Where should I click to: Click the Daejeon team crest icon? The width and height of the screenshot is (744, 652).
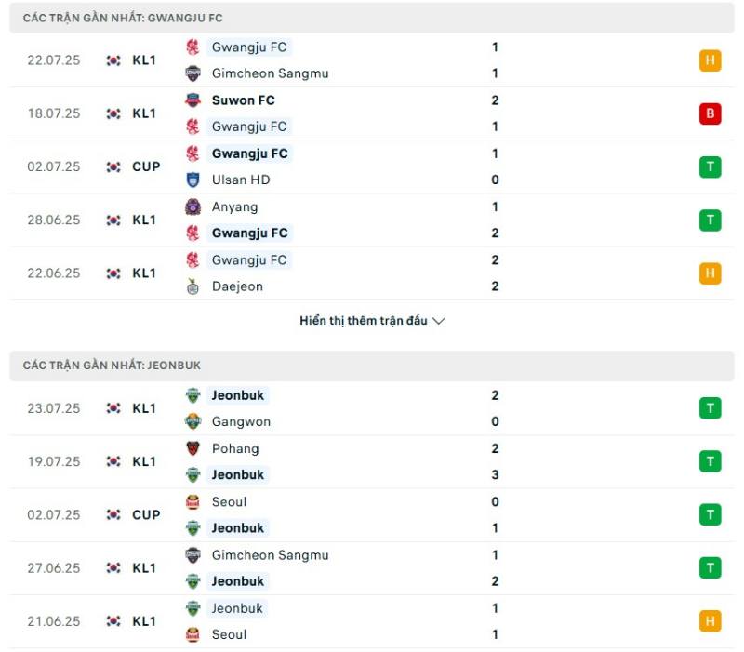click(193, 286)
